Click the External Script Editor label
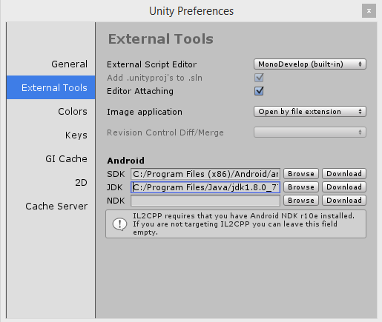Image resolution: width=382 pixels, height=322 pixels. coord(151,64)
